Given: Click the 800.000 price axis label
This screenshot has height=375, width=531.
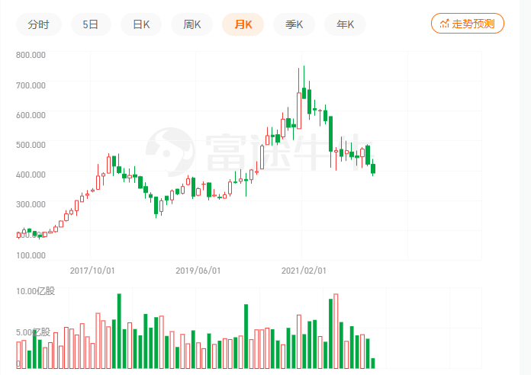Looking at the screenshot, I should (x=31, y=55).
